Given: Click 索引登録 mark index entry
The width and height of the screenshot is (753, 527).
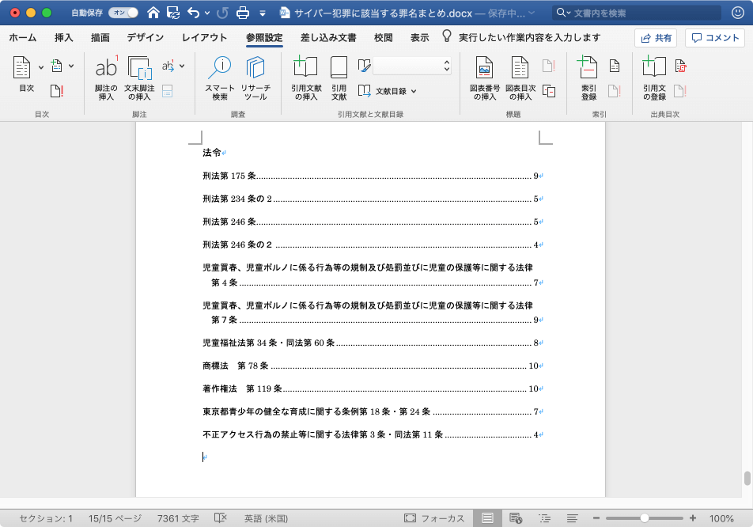Looking at the screenshot, I should coord(588,78).
